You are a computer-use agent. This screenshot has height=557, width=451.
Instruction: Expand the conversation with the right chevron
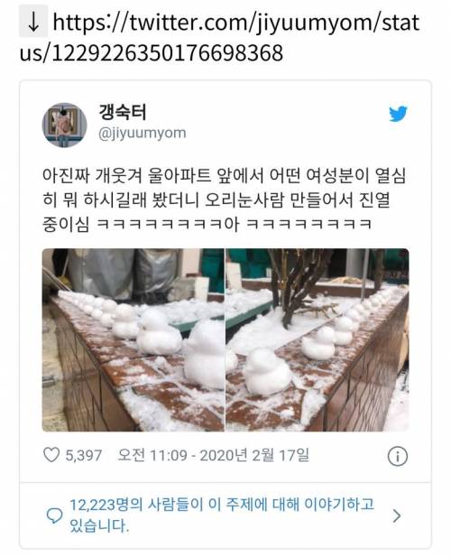(397, 515)
